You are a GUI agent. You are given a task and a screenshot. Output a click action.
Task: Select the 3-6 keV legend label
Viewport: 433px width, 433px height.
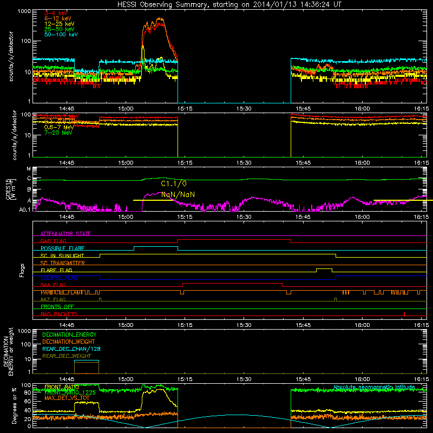point(56,13)
